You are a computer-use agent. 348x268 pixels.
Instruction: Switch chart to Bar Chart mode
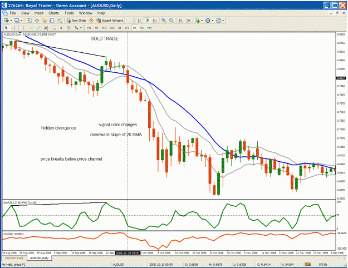(x=139, y=21)
